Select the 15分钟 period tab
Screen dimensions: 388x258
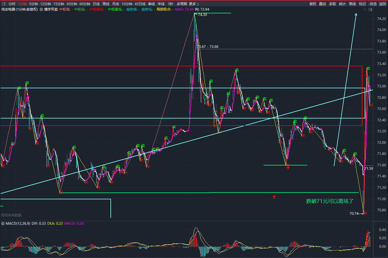(x=59, y=4)
